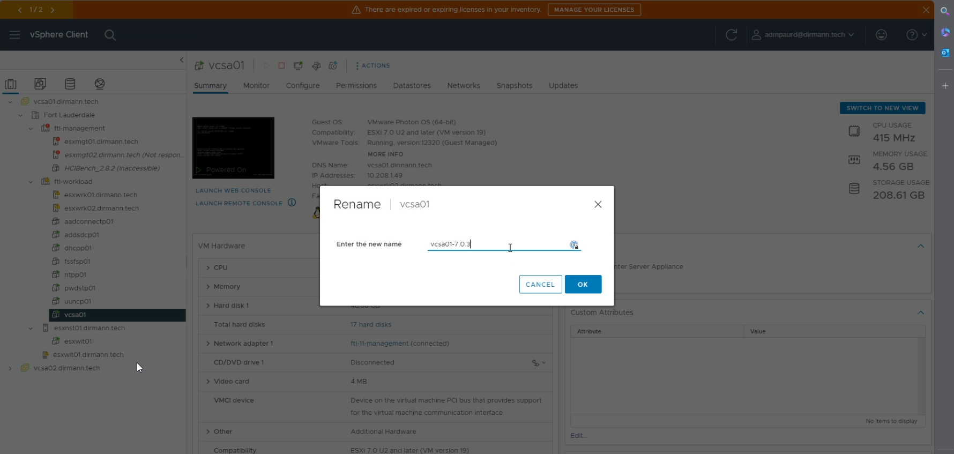Open the Snapshots tab
The height and width of the screenshot is (454, 954).
tap(515, 86)
